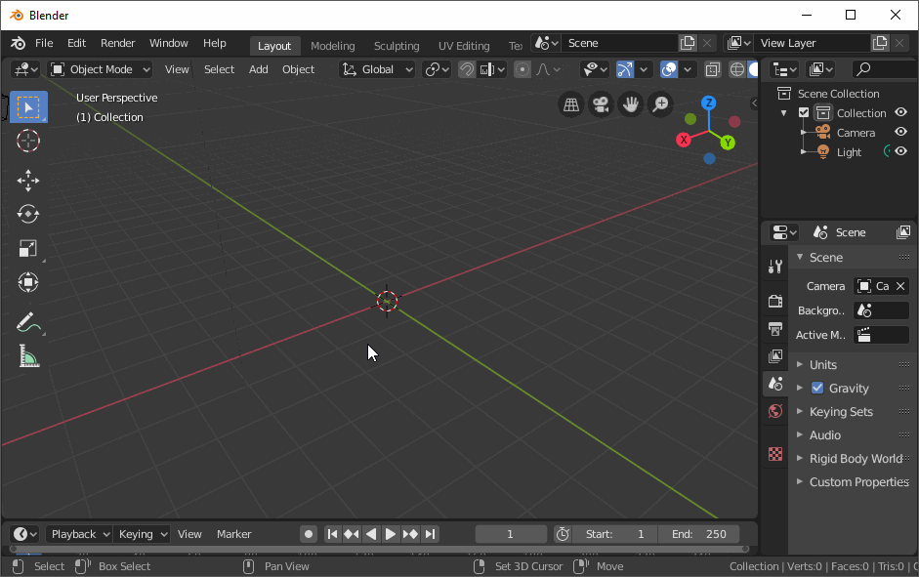Hide the Light object in the Outliner
Screen dimensions: 919x577
click(x=899, y=151)
